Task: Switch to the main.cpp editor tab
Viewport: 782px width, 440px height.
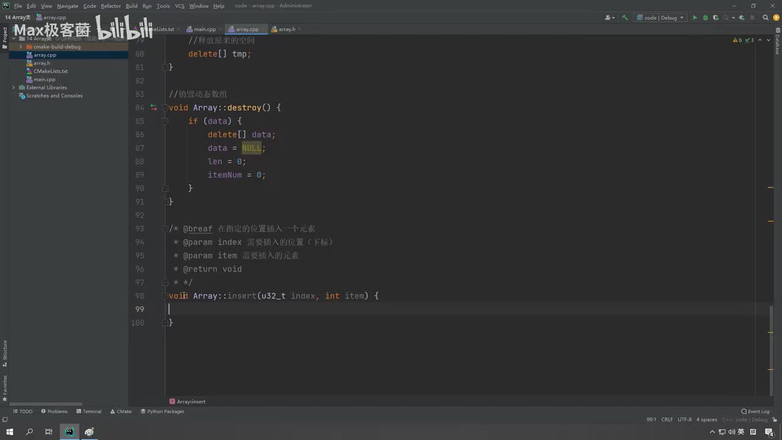Action: tap(201, 29)
